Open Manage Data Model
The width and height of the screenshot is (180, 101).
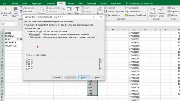pos(136,15)
